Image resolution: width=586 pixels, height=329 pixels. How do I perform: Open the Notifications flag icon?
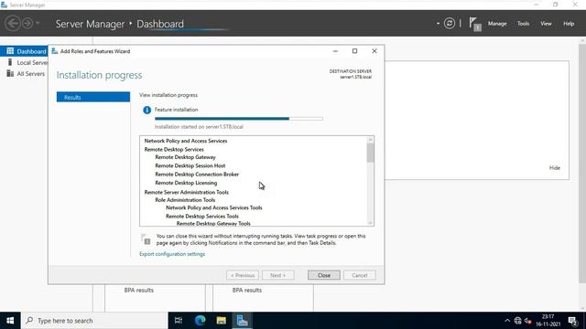click(x=474, y=24)
